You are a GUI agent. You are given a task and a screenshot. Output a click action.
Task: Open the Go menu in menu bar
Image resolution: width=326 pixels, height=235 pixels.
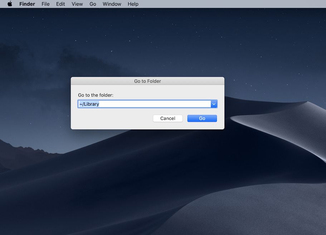[93, 4]
